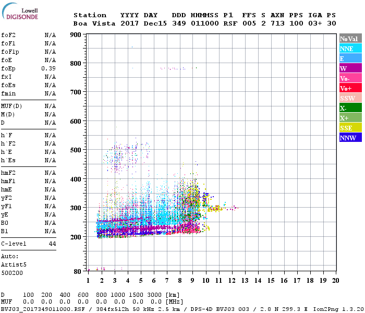Select the NoVal gray legend swatch
The height and width of the screenshot is (313, 365).
[x=350, y=39]
